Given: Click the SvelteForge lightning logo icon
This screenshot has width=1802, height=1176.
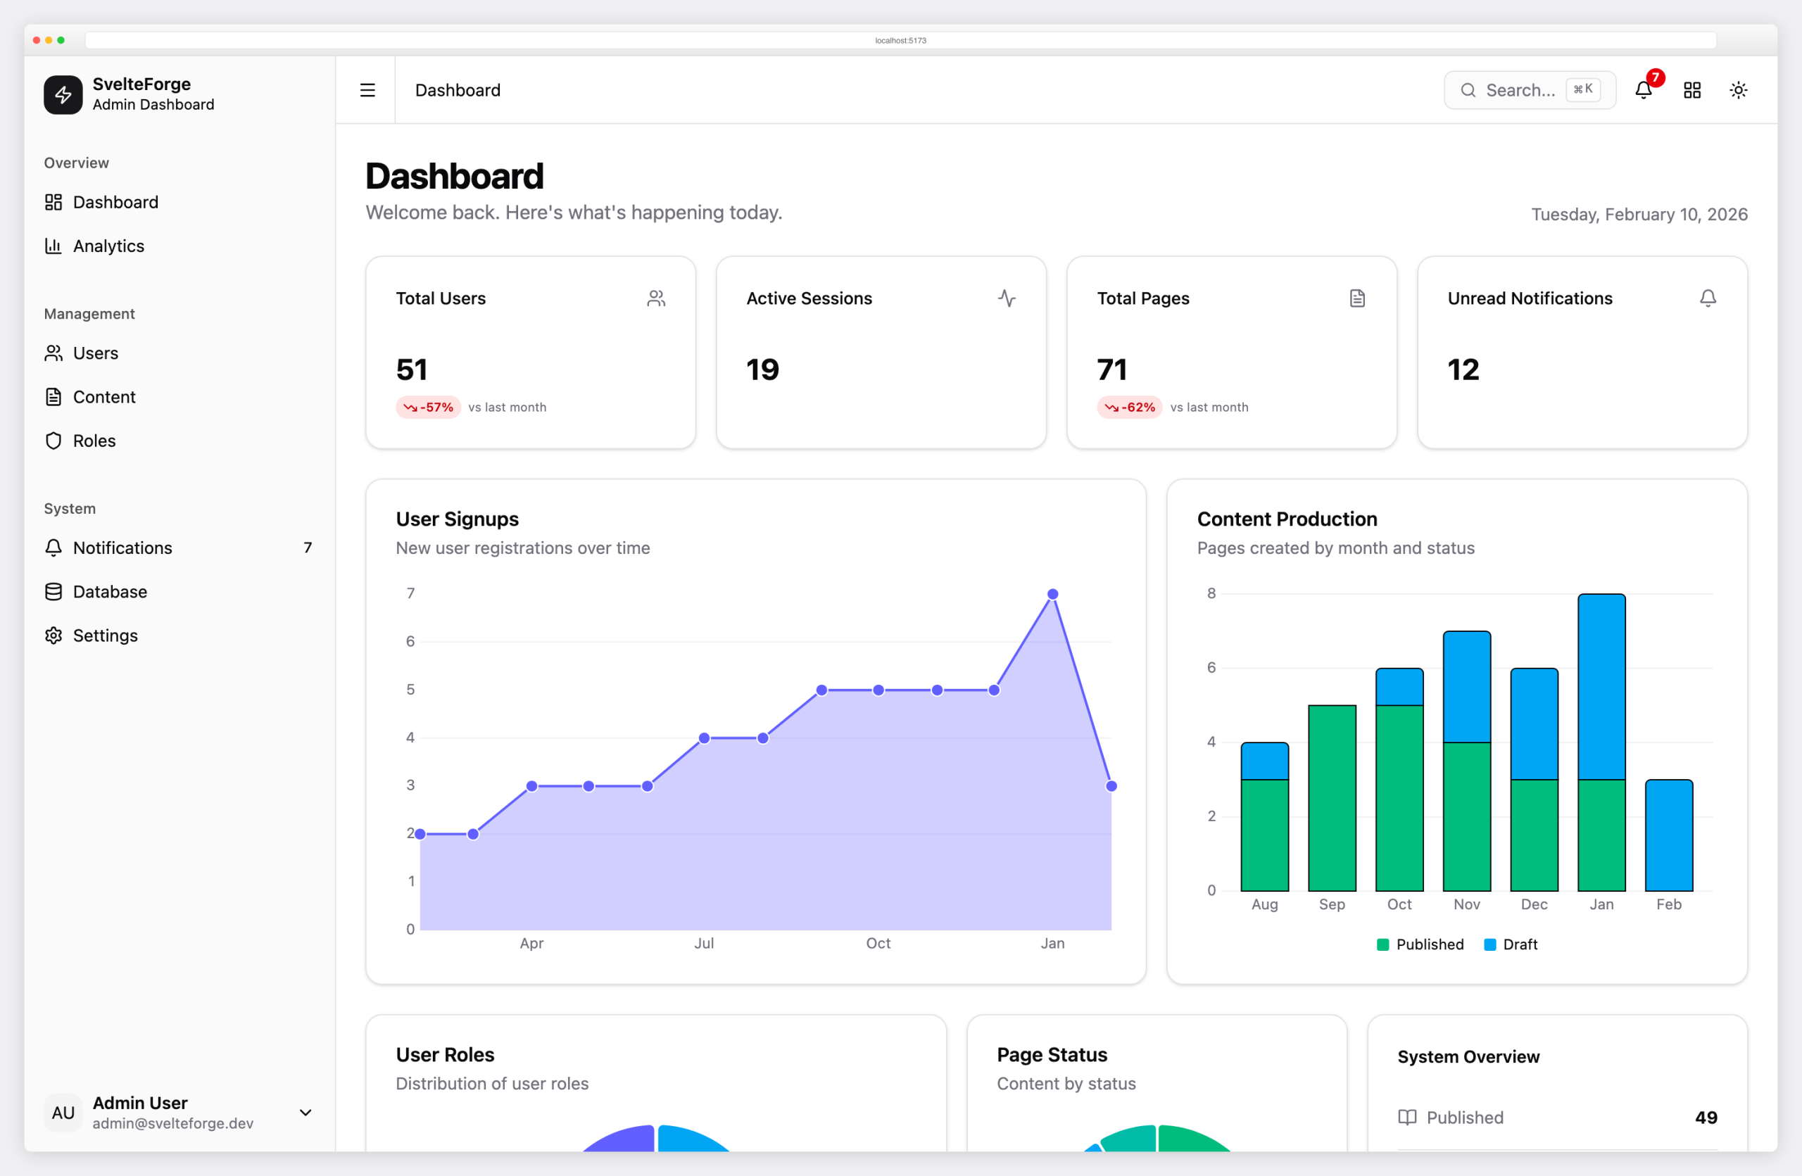Looking at the screenshot, I should pos(63,94).
